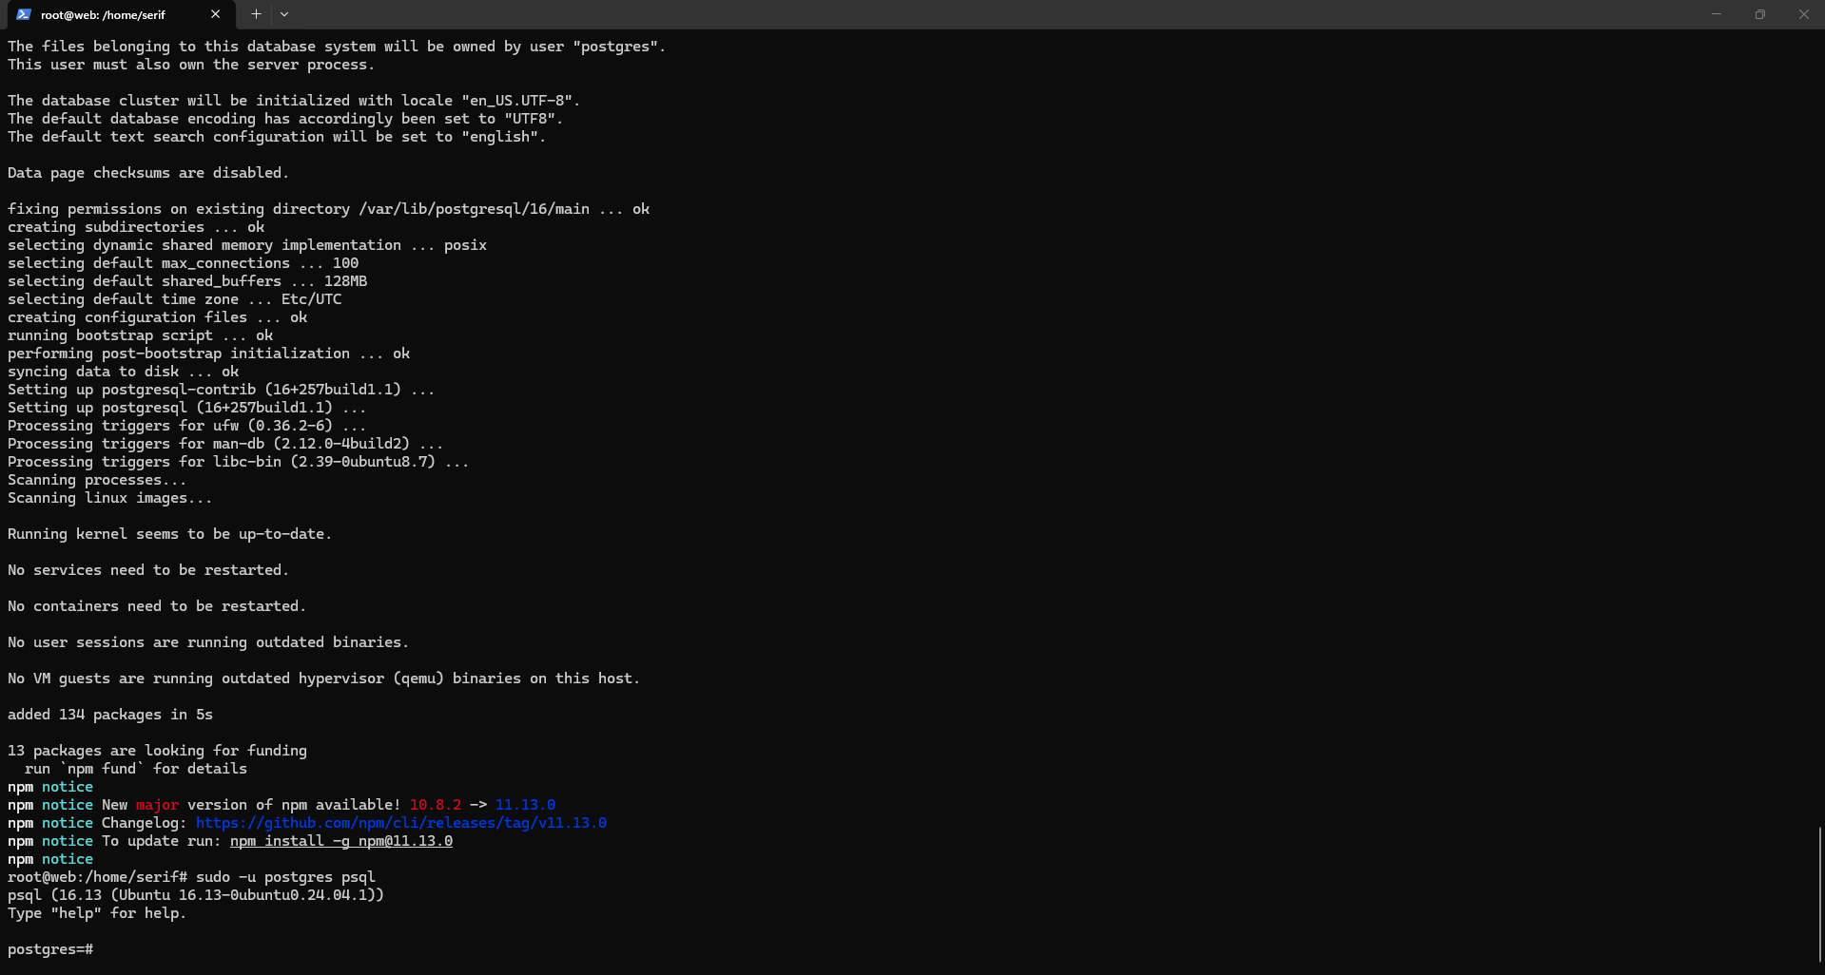Click the 'Scanning linux images...' line
This screenshot has width=1825, height=975.
109,498
